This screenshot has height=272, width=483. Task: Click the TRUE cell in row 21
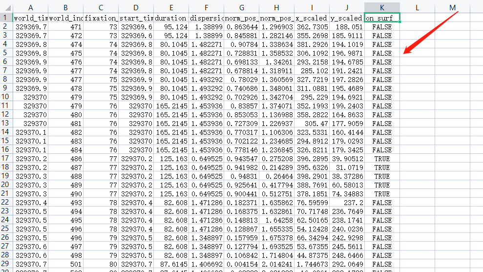point(382,194)
